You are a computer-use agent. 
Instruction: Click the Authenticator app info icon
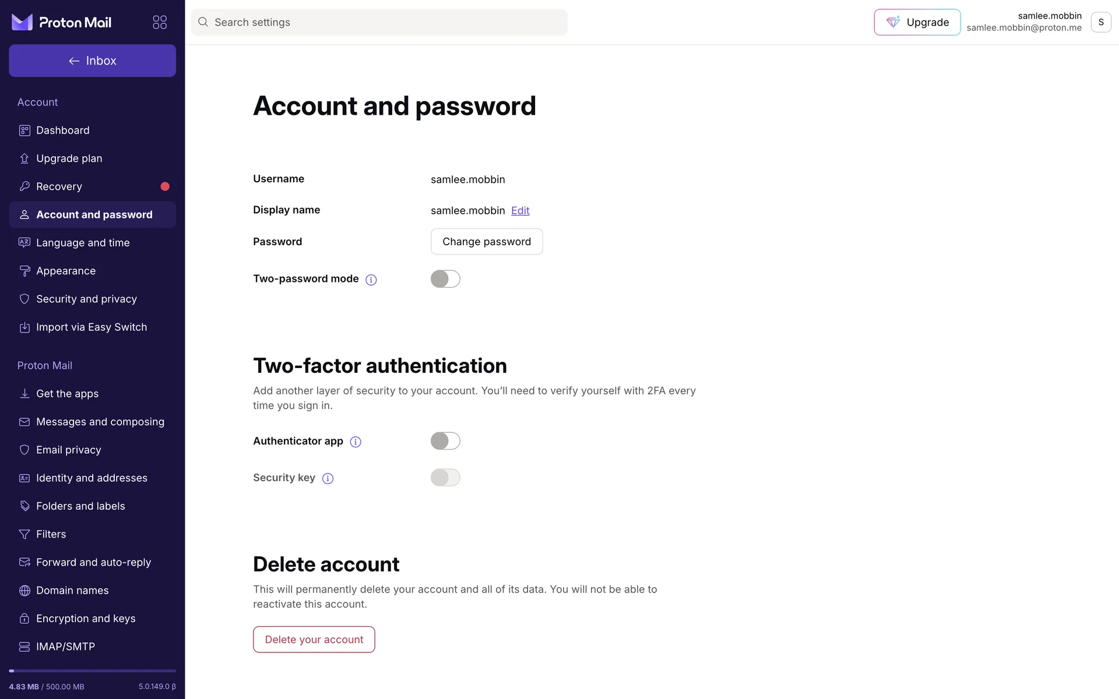tap(356, 442)
